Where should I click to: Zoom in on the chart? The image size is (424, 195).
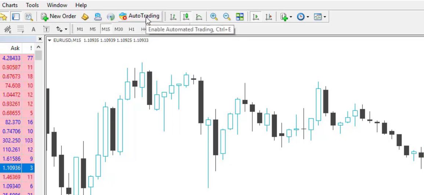(214, 17)
